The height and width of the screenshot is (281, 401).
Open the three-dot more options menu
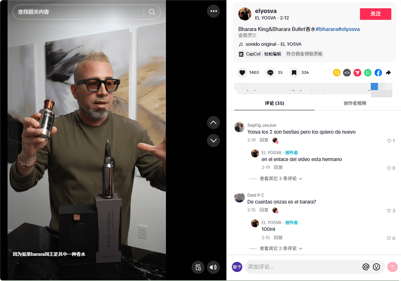pyautogui.click(x=213, y=11)
